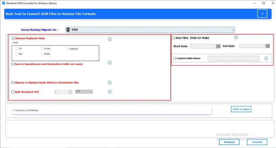Image resolution: width=276 pixels, height=148 pixels.
Task: Enable Remove Duplicate Mails checkbox
Action: coord(13,38)
